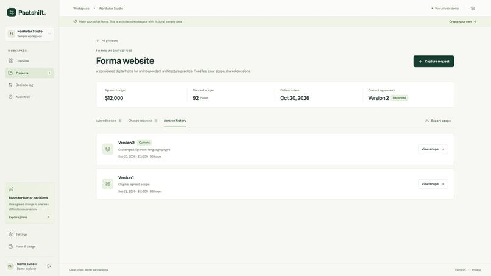Switch to the Agreed scope tab

(x=108, y=121)
